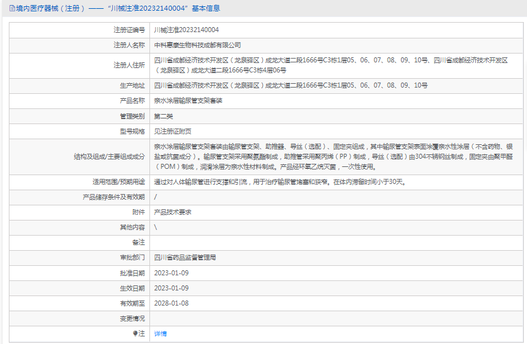Click the bullet icon beside 注 label
The image size is (527, 344).
135,333
